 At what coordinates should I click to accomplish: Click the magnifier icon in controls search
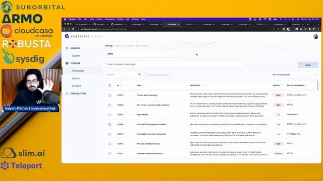[140, 74]
